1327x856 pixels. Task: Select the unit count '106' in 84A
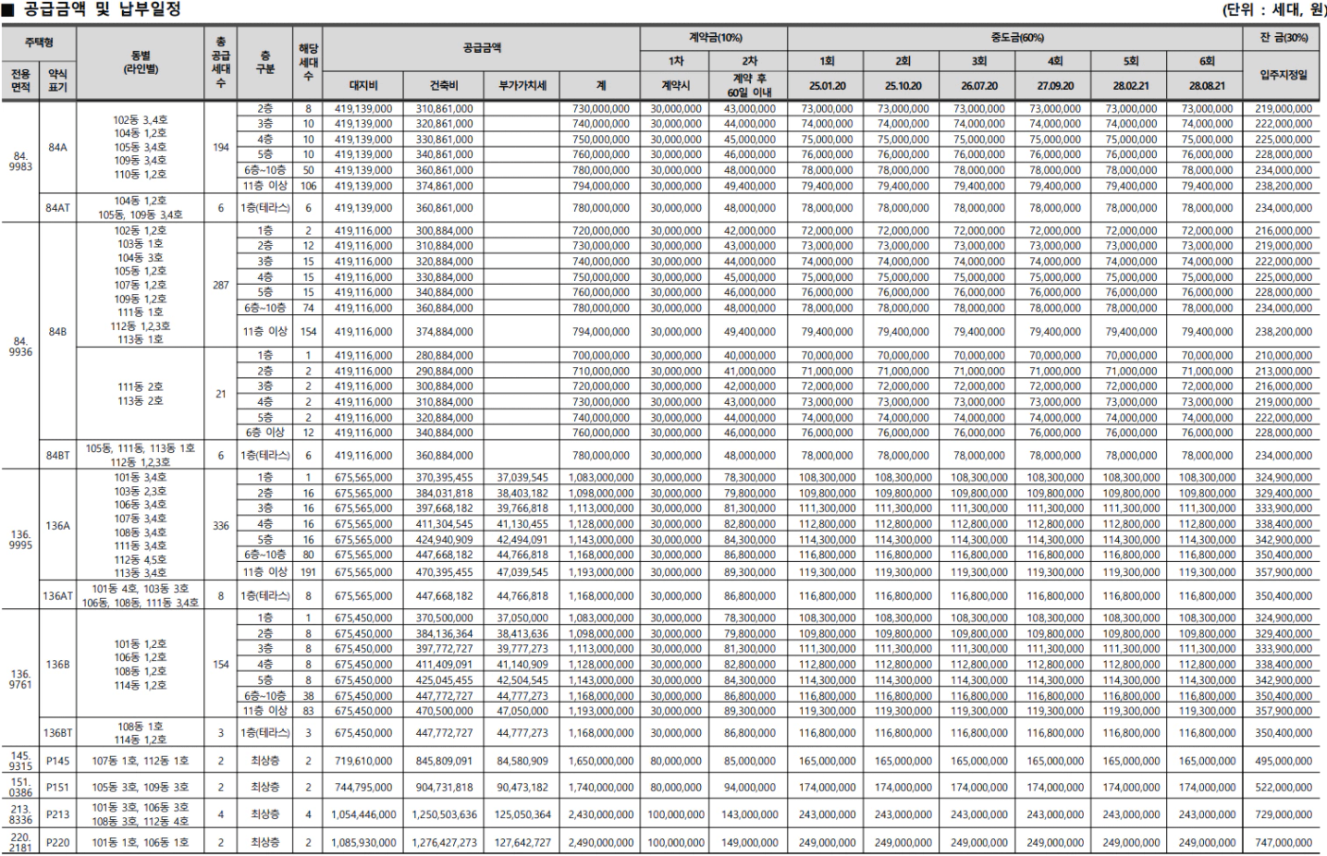coord(309,186)
